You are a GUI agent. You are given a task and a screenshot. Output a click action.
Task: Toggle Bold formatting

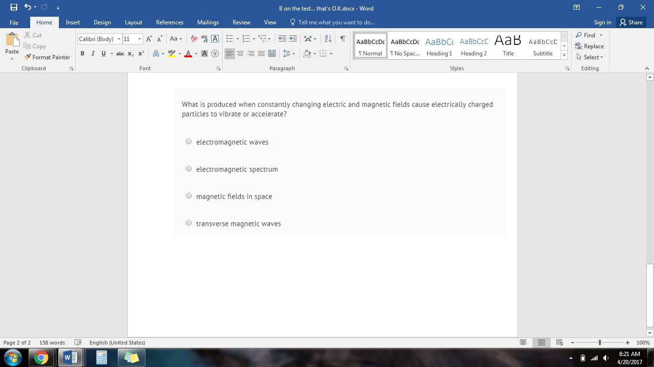(x=82, y=54)
